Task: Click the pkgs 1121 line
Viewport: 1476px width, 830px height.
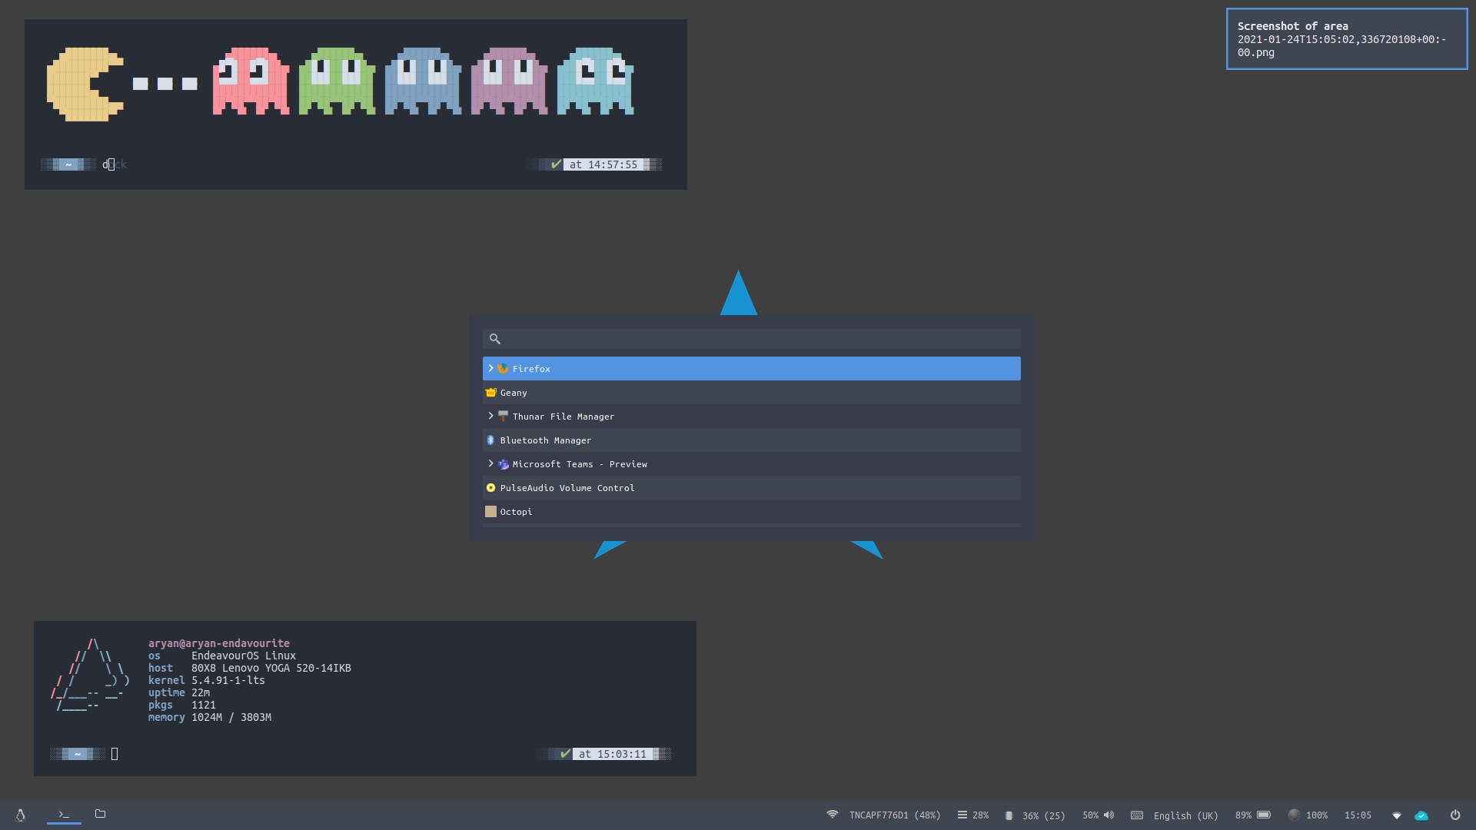Action: tap(182, 705)
